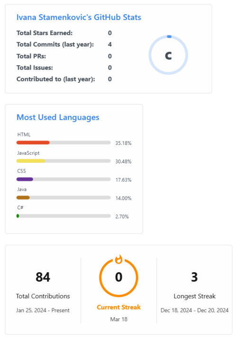Click the green C# usage dot
Viewport: 237px width, 340px height.
pos(18,216)
